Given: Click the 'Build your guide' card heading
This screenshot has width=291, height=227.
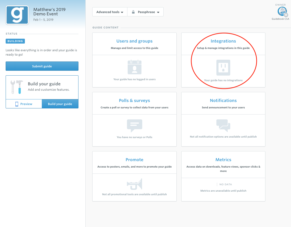Looking at the screenshot, I should (x=44, y=84).
